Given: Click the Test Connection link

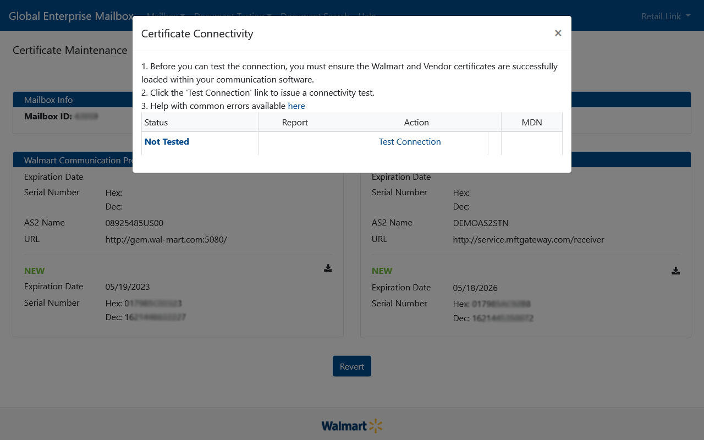Looking at the screenshot, I should pyautogui.click(x=410, y=141).
